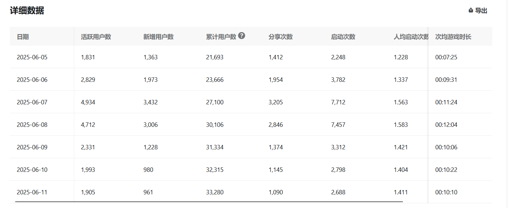
Task: Click new users value 3,006
Action: coord(151,125)
